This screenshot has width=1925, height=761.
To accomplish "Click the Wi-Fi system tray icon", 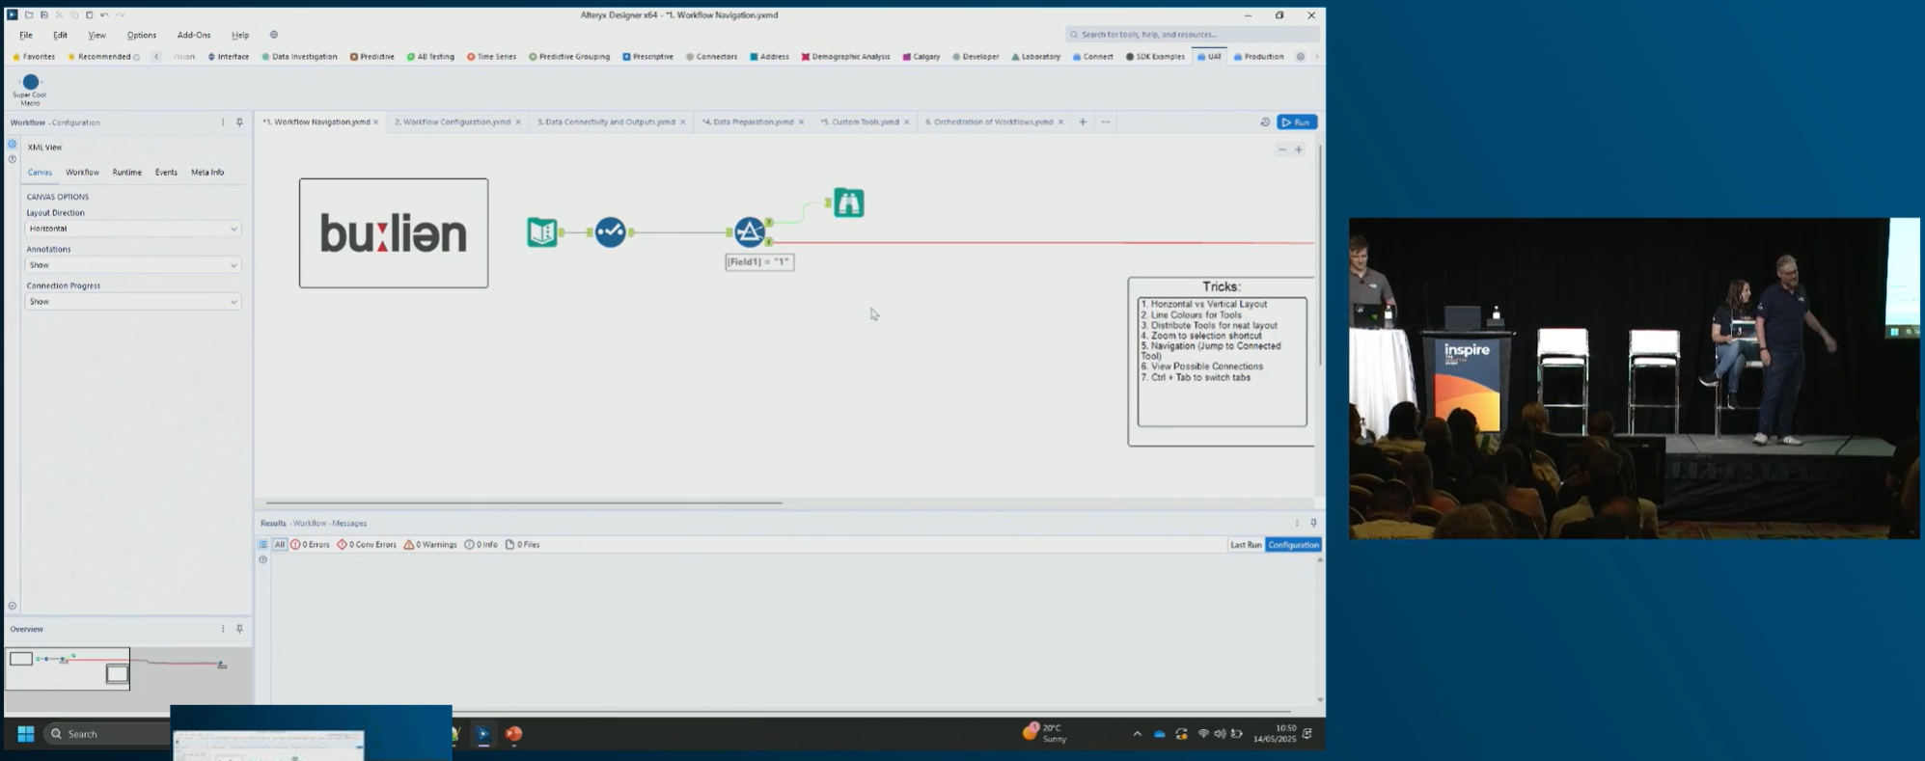I will [1203, 734].
